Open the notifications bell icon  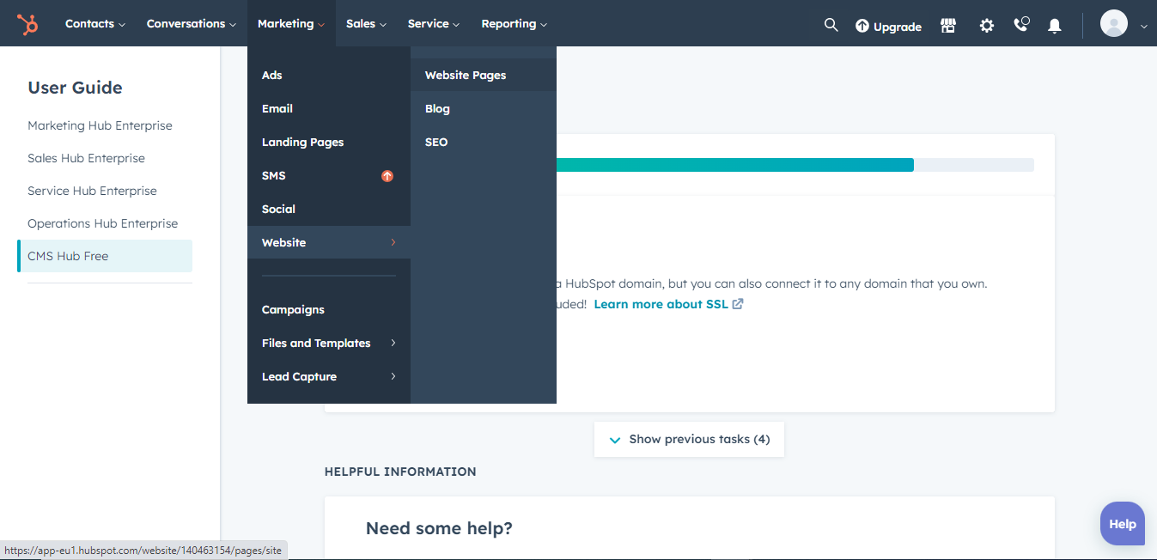1055,26
